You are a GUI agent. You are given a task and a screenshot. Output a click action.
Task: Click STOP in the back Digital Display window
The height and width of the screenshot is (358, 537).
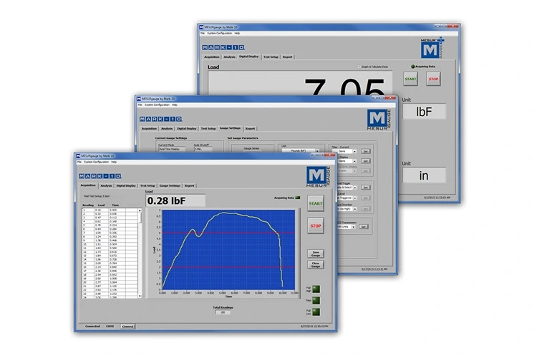[x=433, y=79]
